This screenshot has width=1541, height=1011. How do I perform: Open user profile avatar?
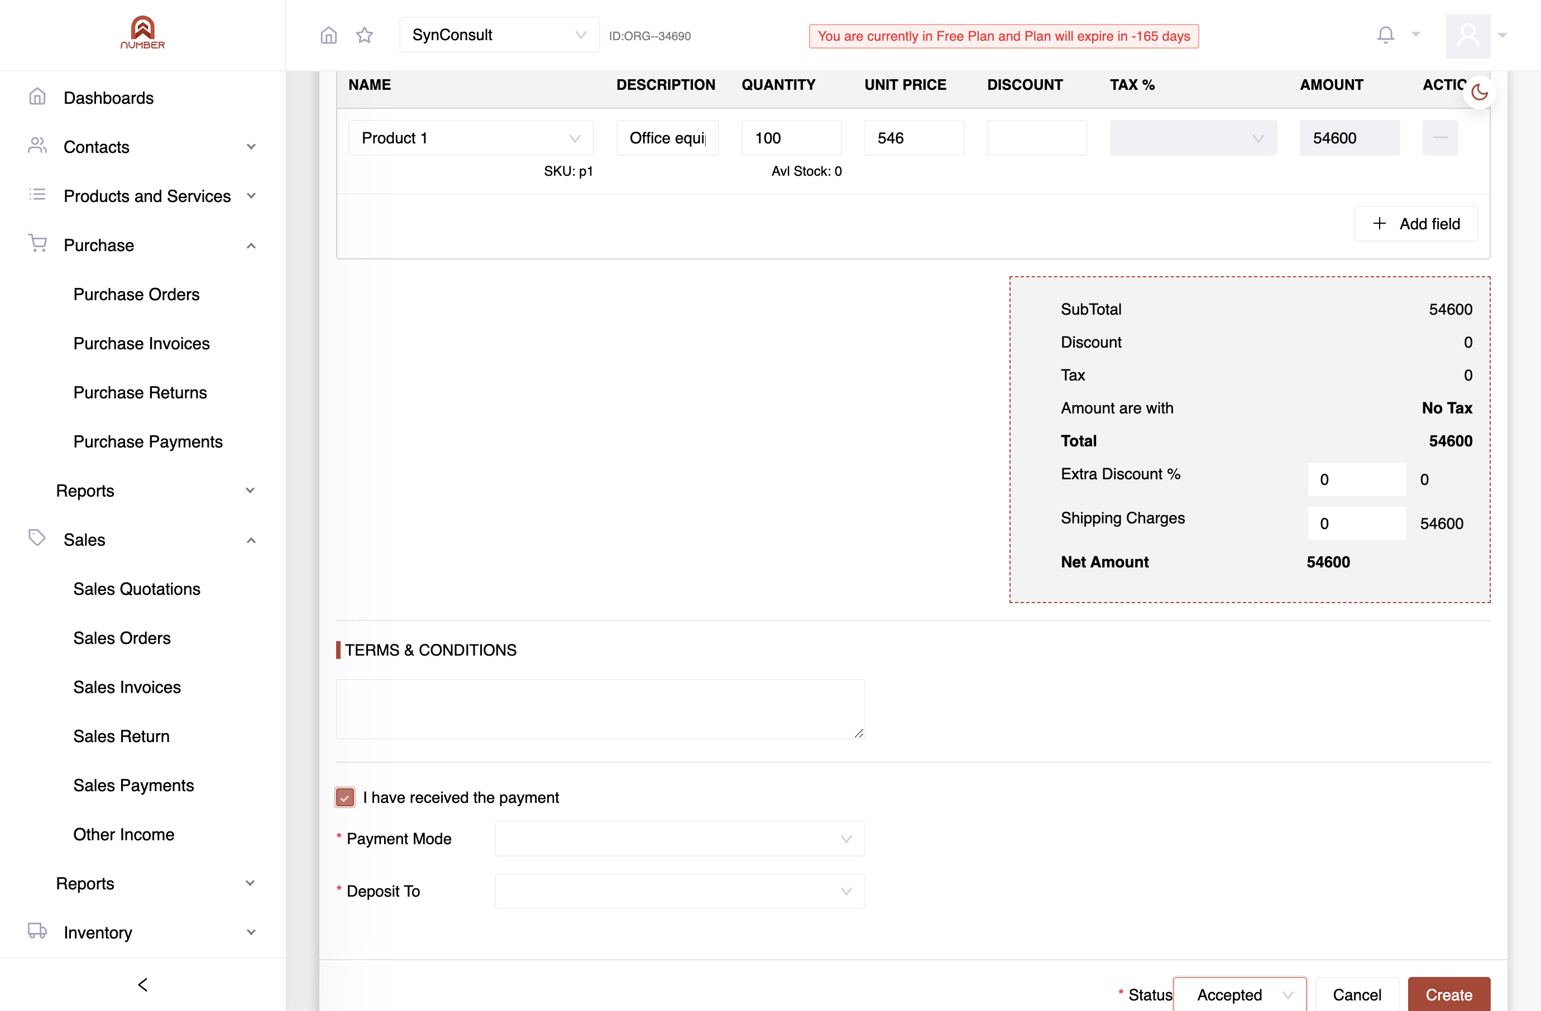tap(1468, 36)
